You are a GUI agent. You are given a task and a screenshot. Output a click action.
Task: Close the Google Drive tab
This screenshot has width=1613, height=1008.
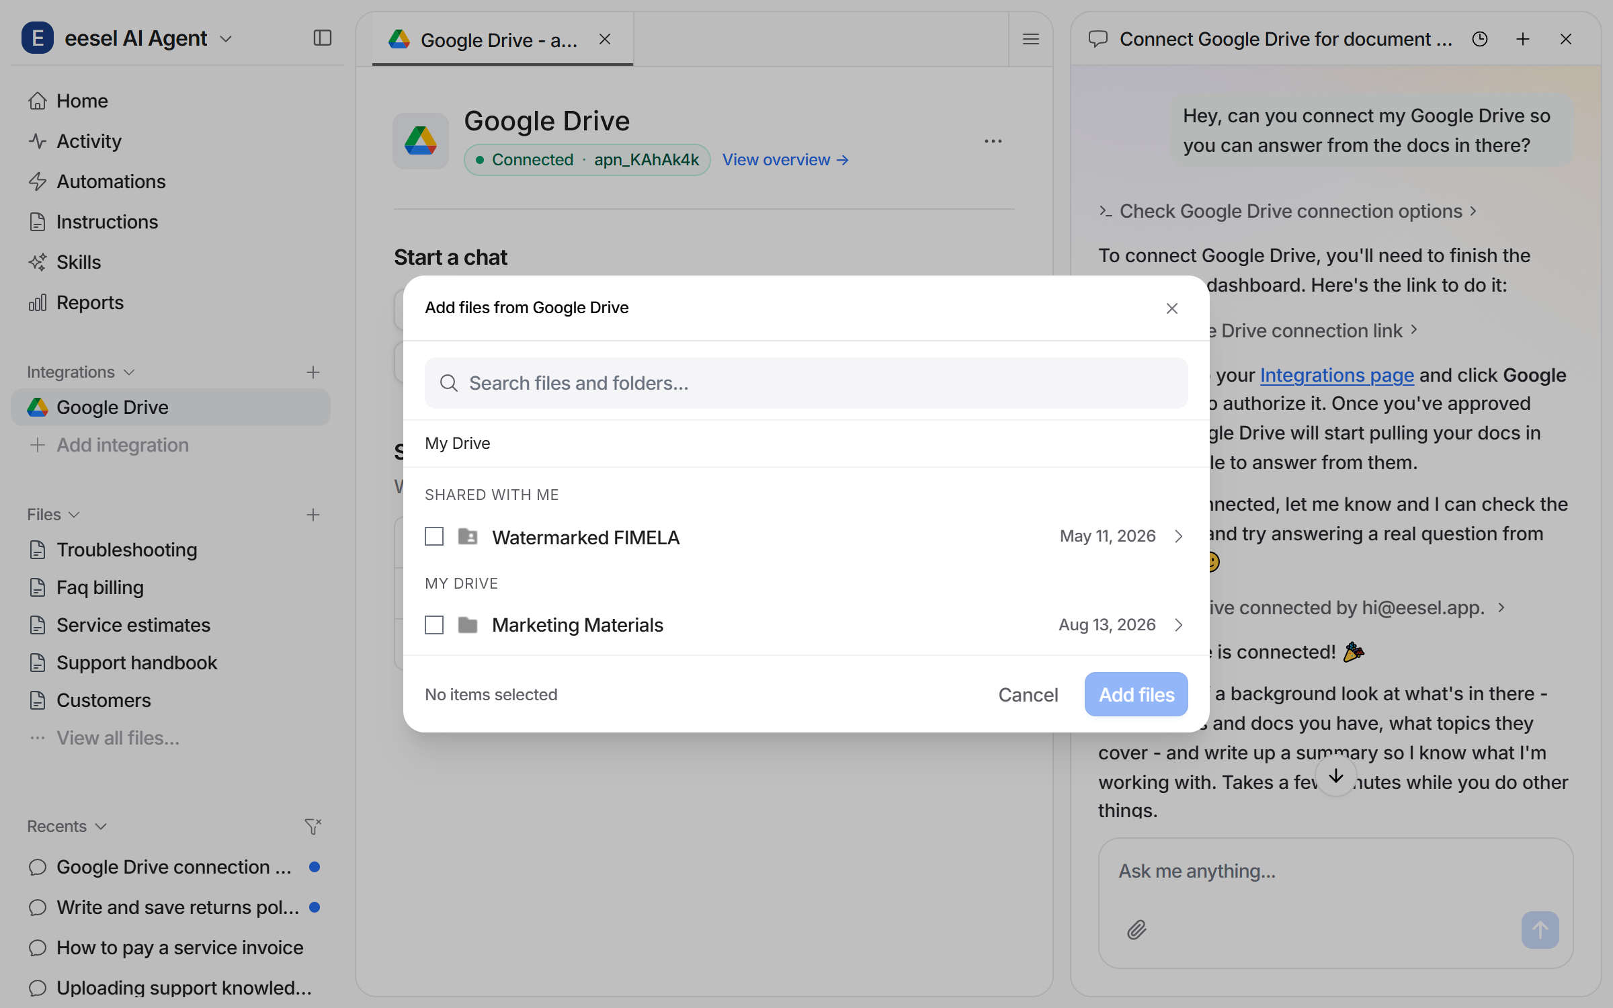[x=605, y=40]
